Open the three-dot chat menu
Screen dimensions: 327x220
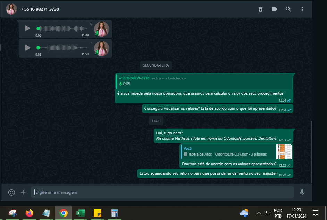(302, 9)
